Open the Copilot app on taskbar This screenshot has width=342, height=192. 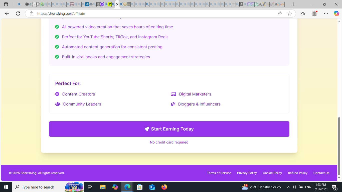tap(115, 187)
